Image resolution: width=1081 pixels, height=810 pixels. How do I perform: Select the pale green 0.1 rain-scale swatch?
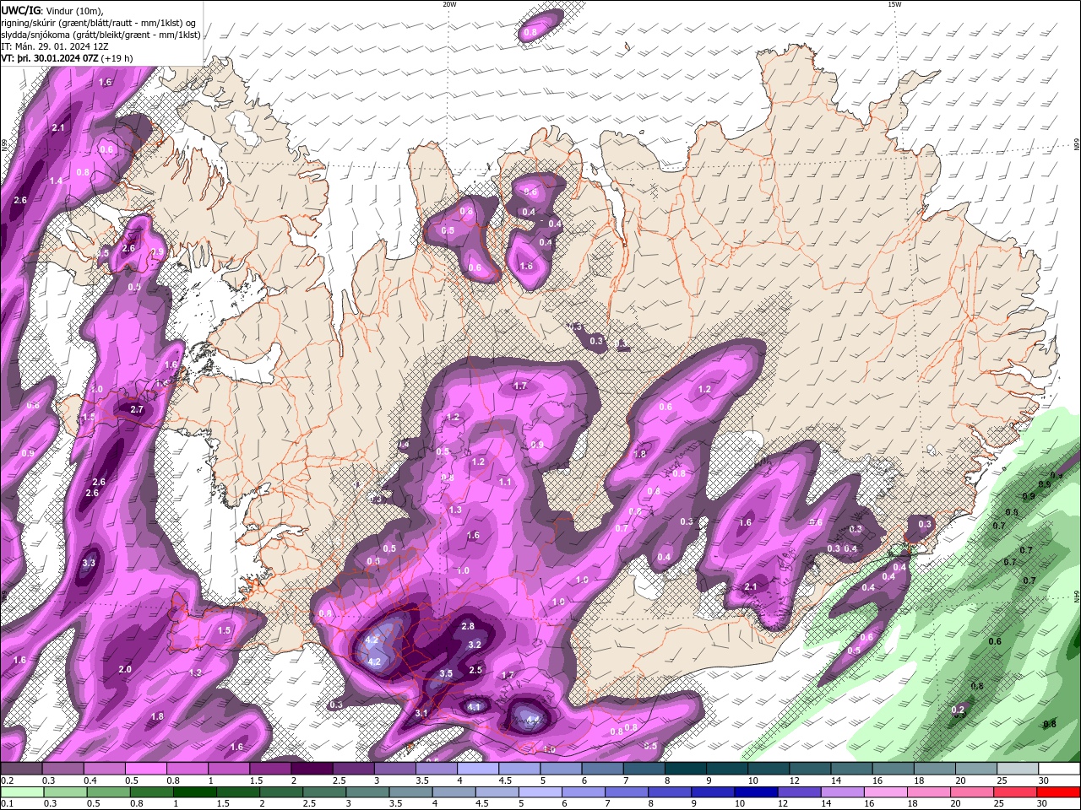pyautogui.click(x=22, y=792)
